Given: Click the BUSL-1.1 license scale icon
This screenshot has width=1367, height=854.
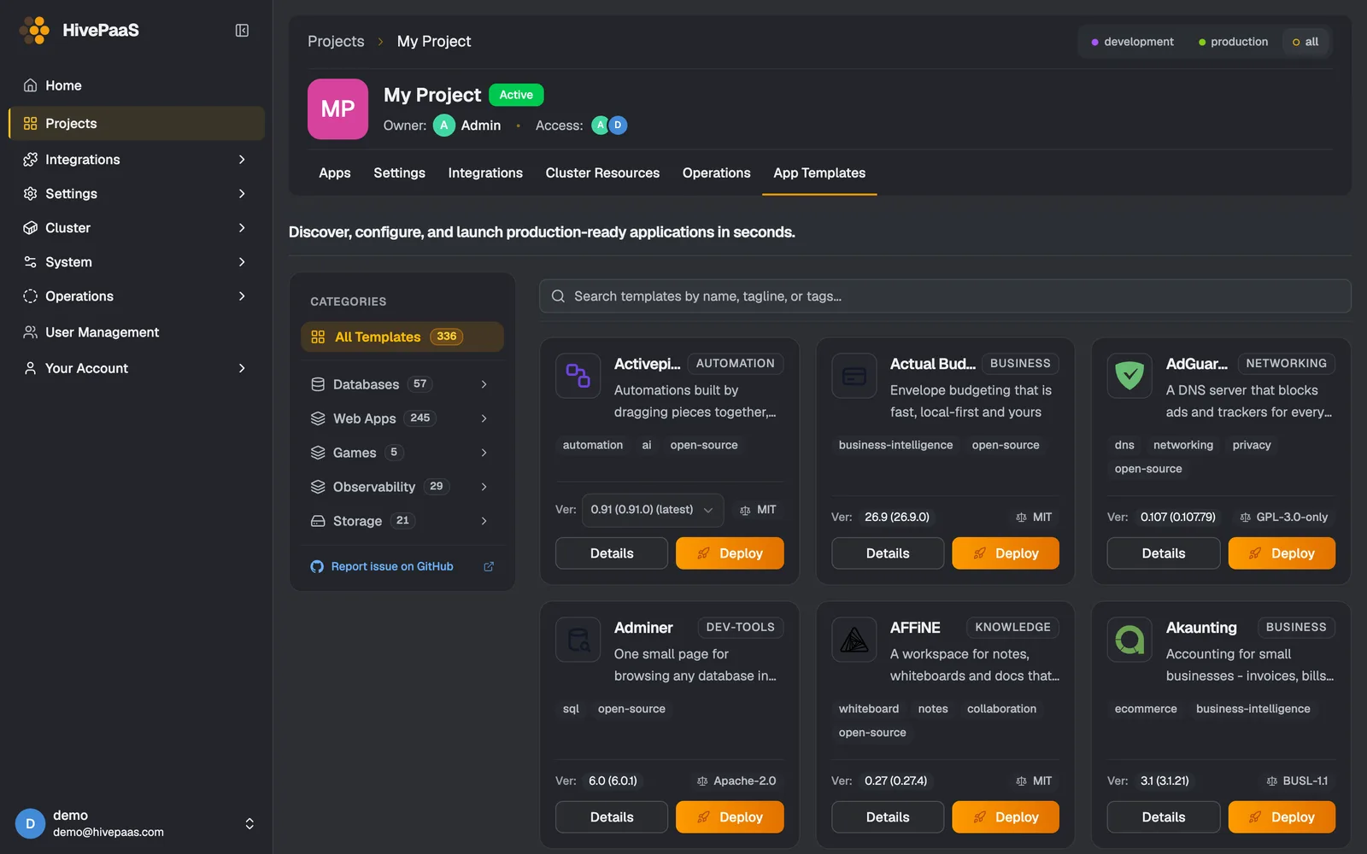Looking at the screenshot, I should coord(1271,781).
